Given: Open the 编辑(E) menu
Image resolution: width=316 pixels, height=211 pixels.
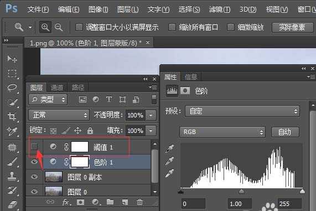Looking at the screenshot, I should click(x=69, y=9).
